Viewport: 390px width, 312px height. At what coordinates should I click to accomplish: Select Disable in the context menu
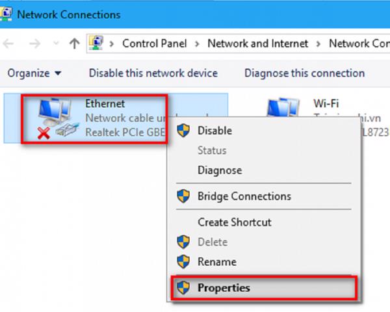coord(214,130)
